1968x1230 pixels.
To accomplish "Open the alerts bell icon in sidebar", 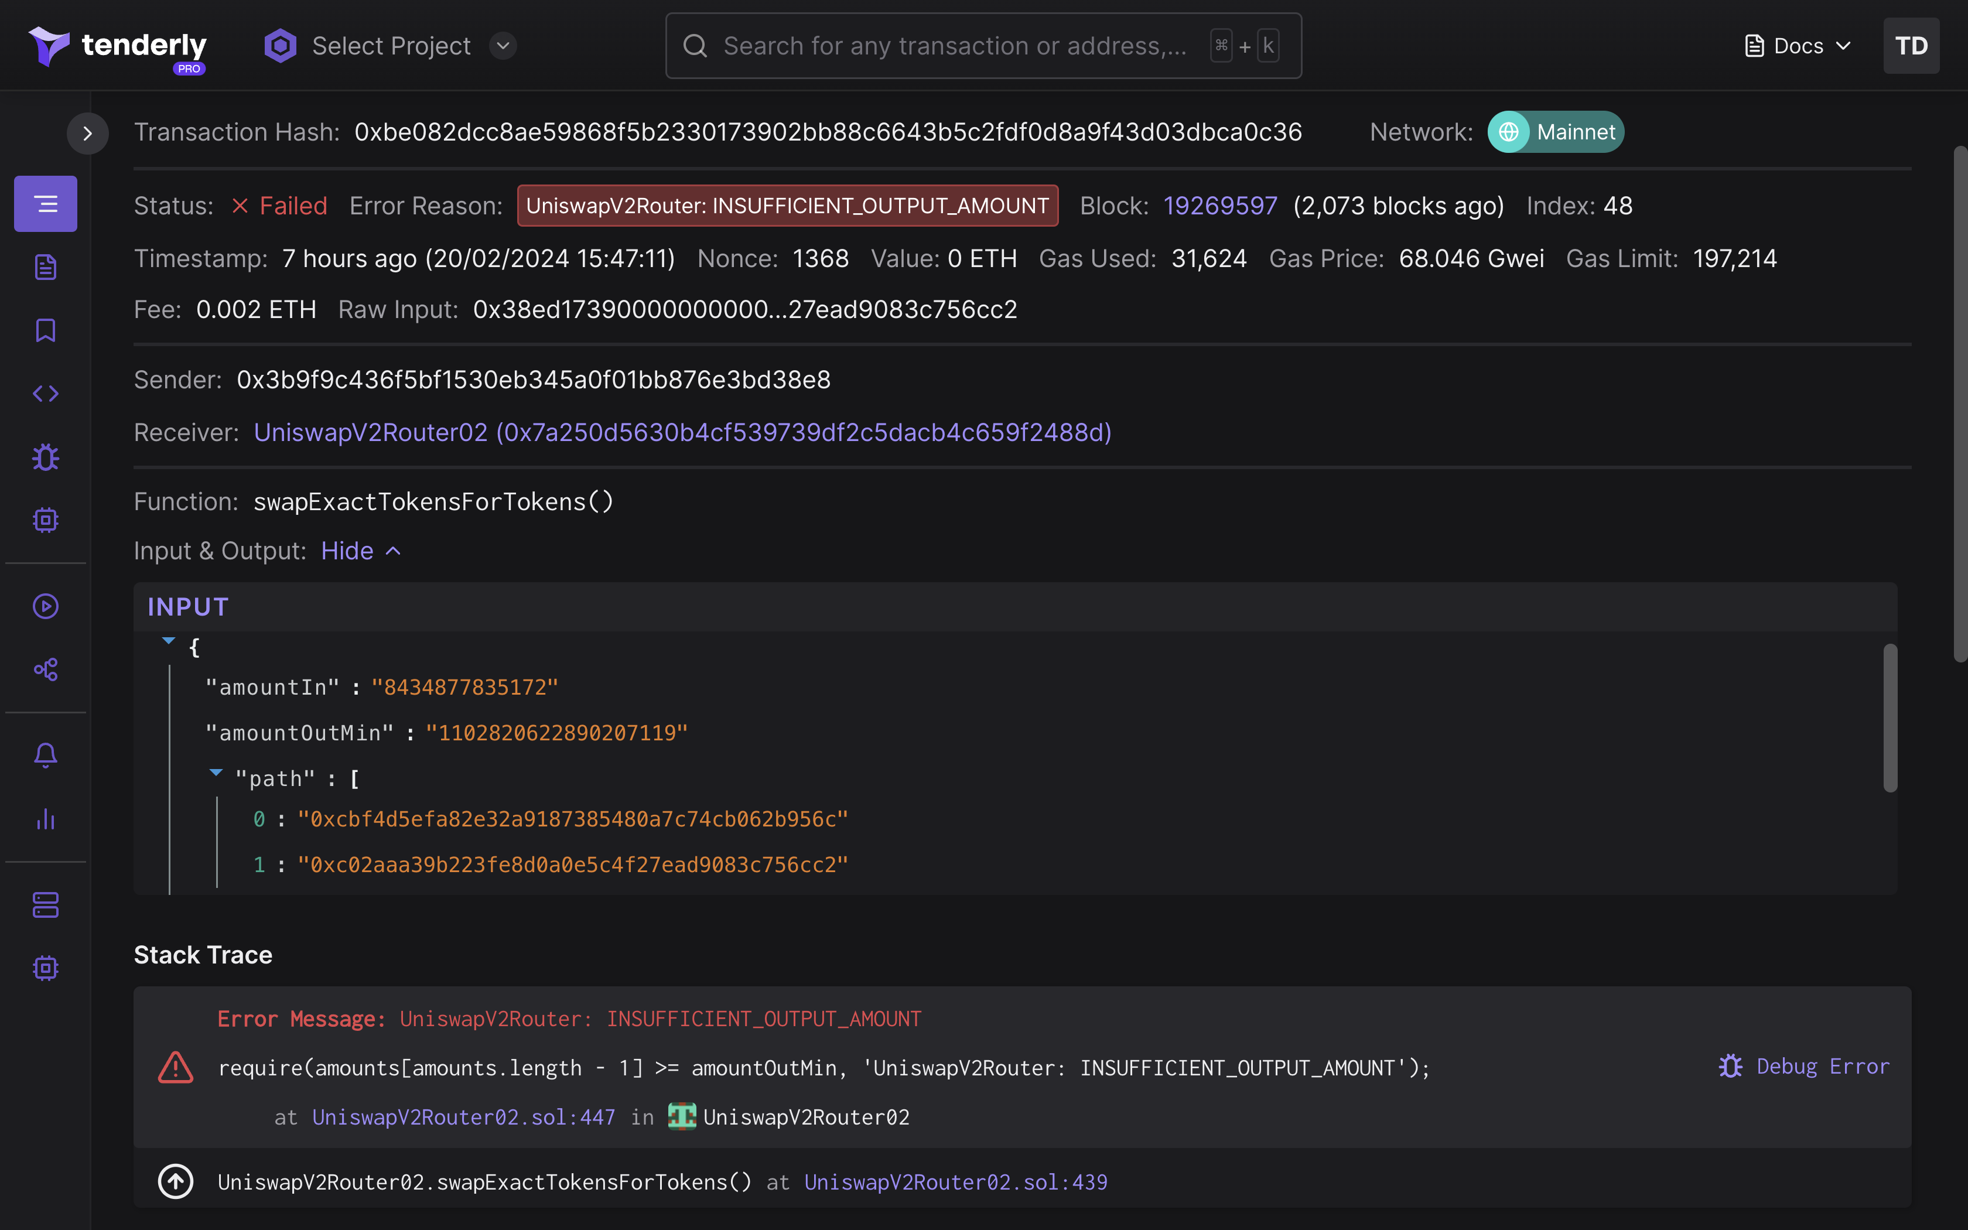I will 46,756.
